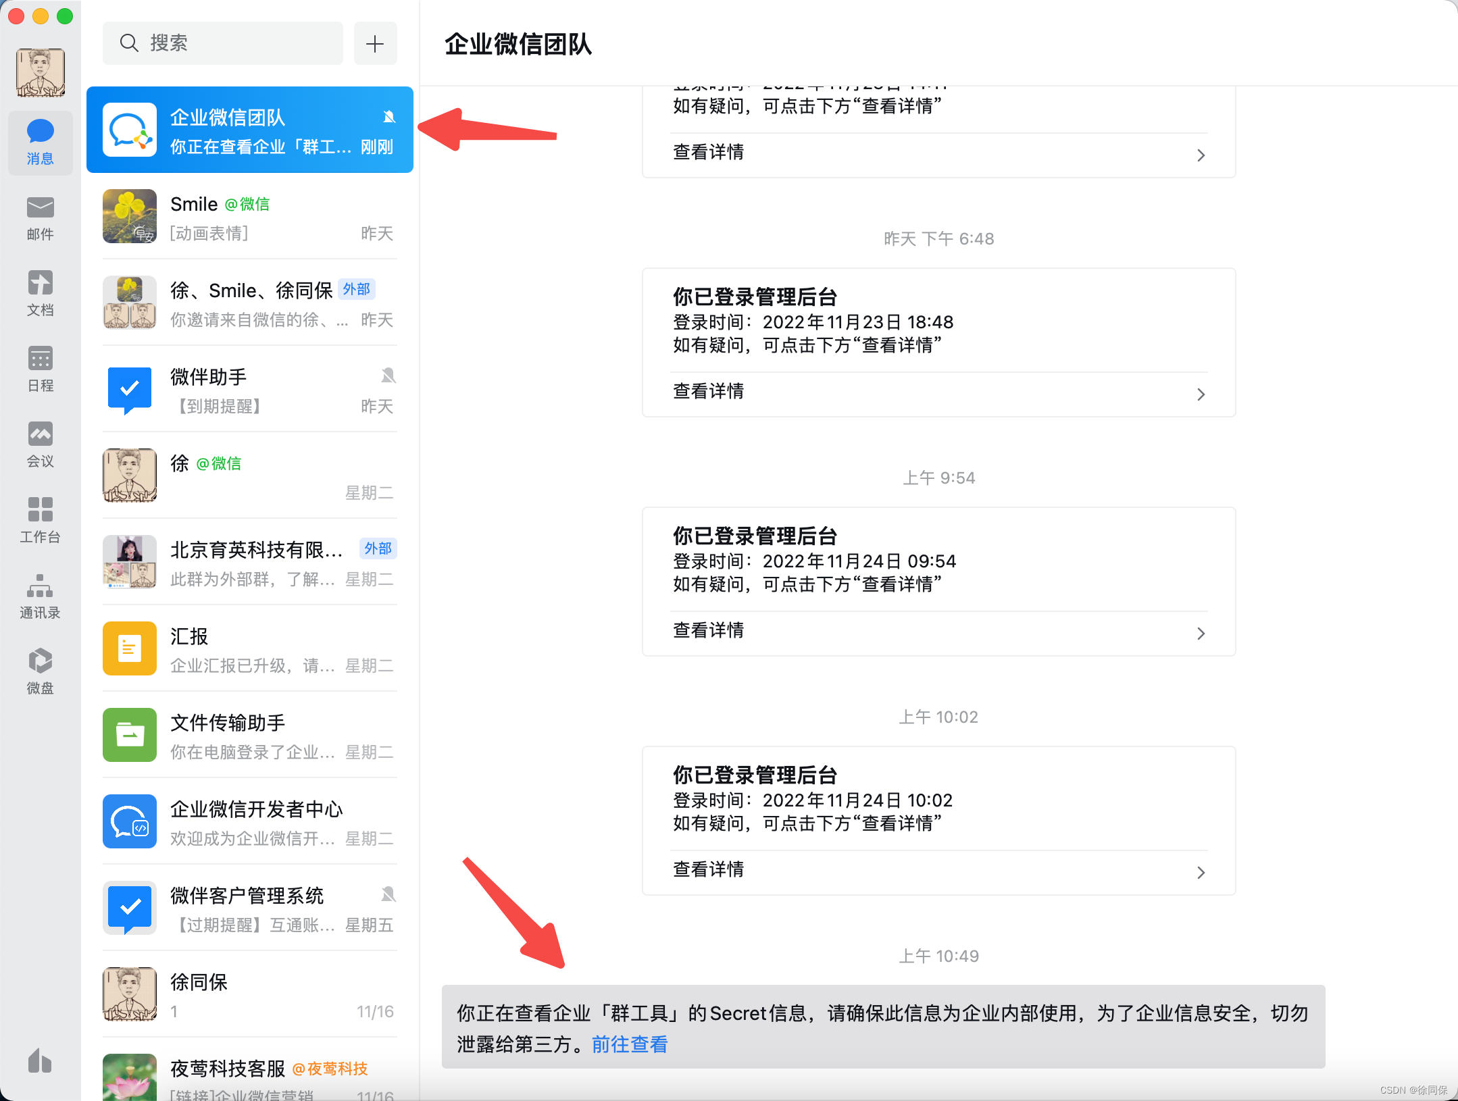Open the 北京育英科技有限 group chat

250,562
